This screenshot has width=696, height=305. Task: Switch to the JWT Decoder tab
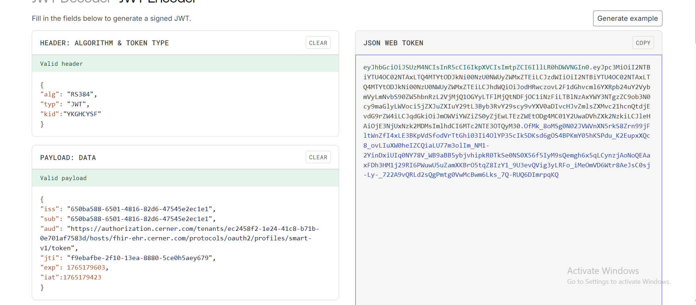71,1
